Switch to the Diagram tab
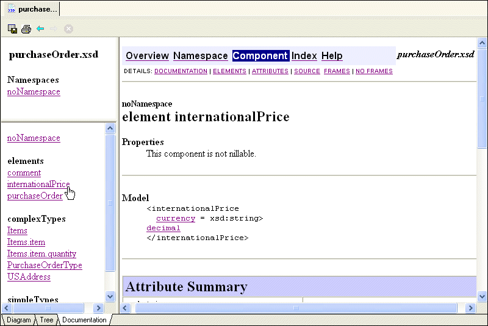This screenshot has width=488, height=326. point(18,320)
